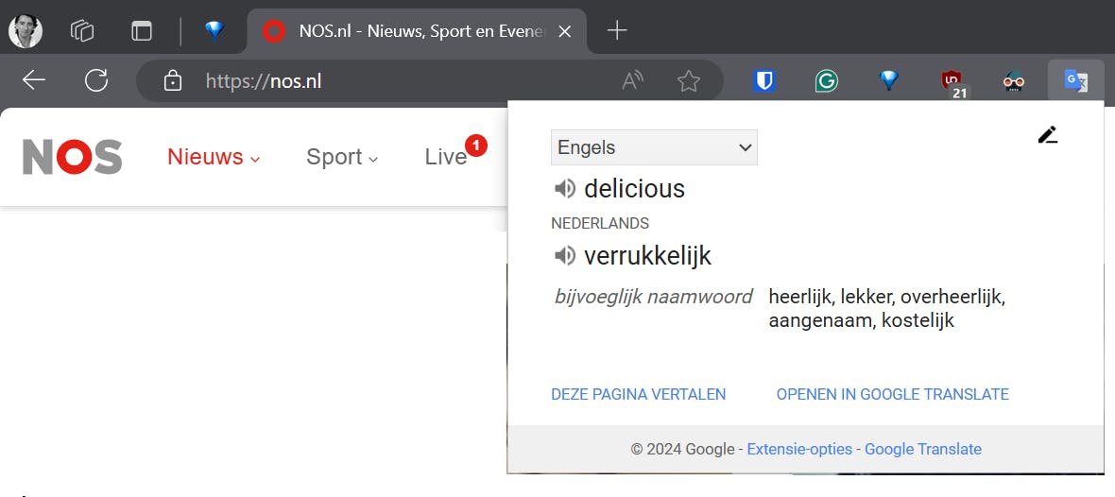Click the pencil edit icon in popup
The width and height of the screenshot is (1115, 497).
1047,135
